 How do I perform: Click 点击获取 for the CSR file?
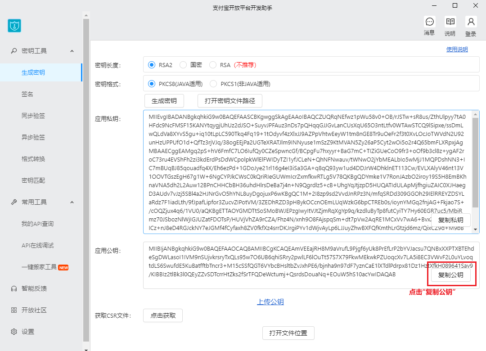coord(163,315)
